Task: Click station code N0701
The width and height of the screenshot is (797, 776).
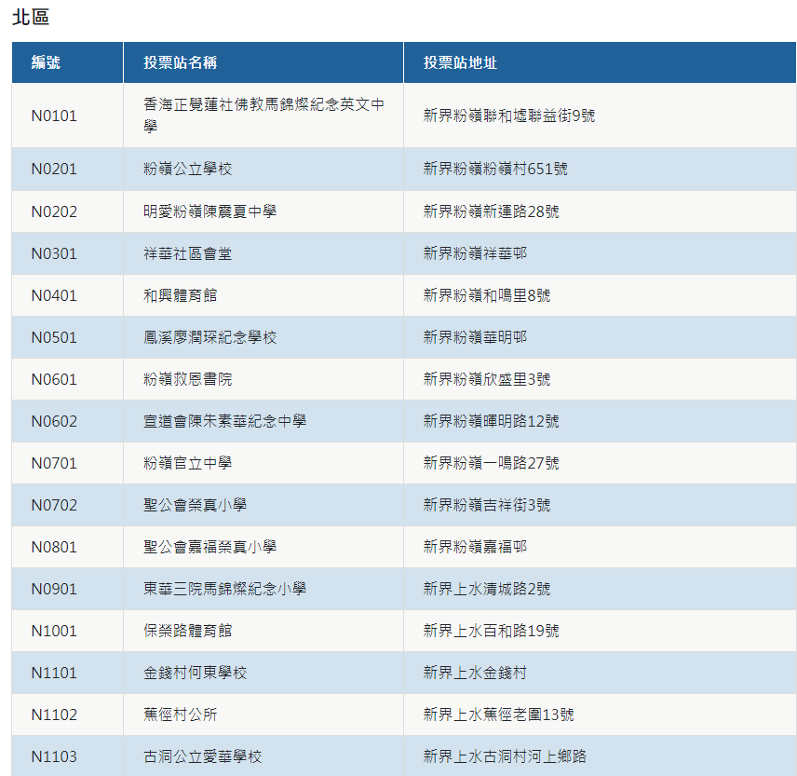Action: [x=54, y=463]
